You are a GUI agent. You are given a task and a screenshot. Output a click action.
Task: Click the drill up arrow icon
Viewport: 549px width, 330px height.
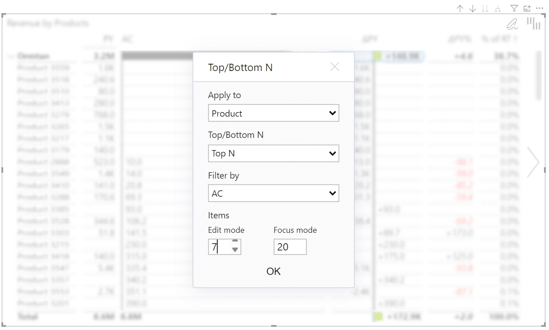tap(460, 8)
